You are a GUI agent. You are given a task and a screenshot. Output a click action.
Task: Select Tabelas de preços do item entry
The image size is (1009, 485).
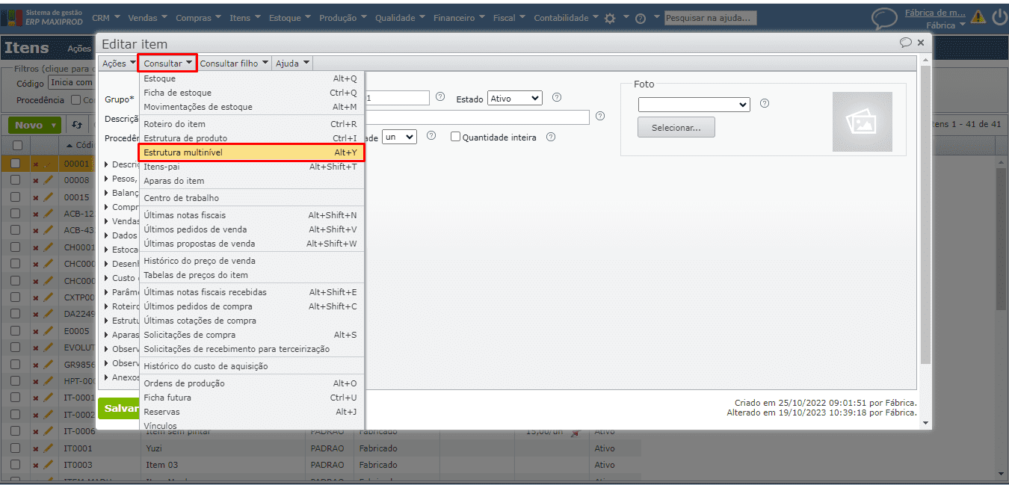[252, 275]
